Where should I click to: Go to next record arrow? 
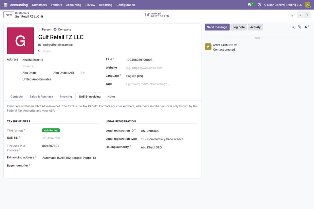[307, 15]
